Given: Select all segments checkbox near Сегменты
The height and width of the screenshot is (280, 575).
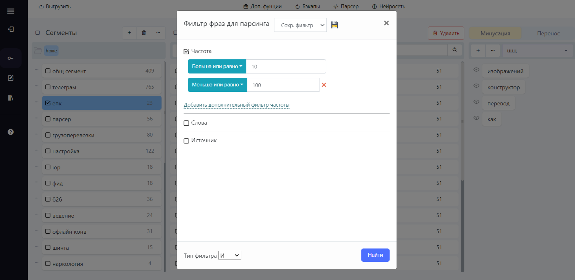Looking at the screenshot, I should [x=38, y=33].
